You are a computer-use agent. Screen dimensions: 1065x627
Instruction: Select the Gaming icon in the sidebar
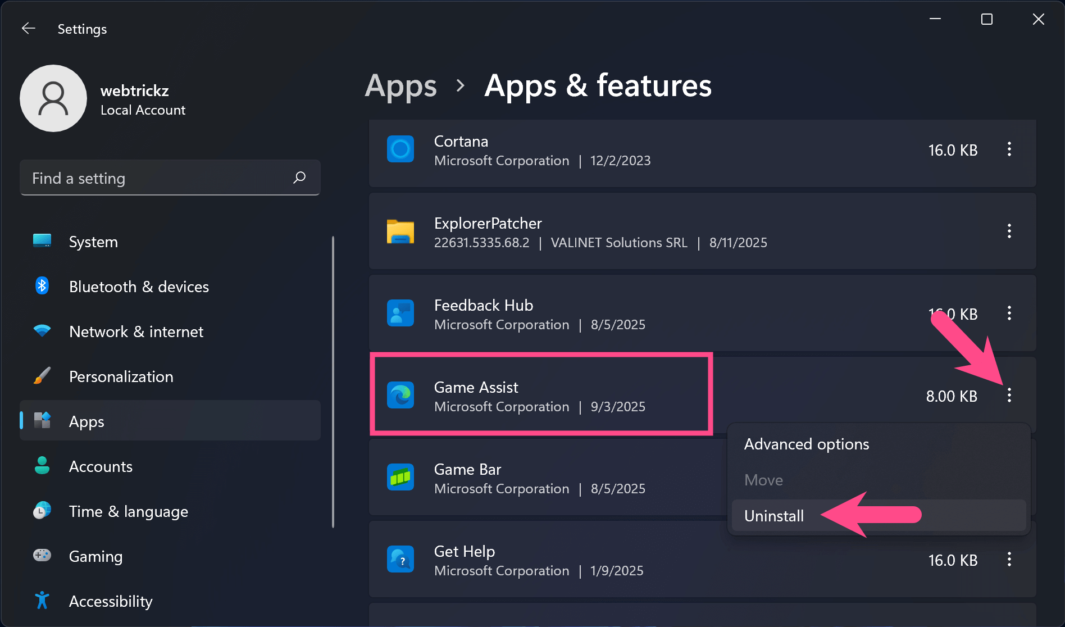[42, 556]
